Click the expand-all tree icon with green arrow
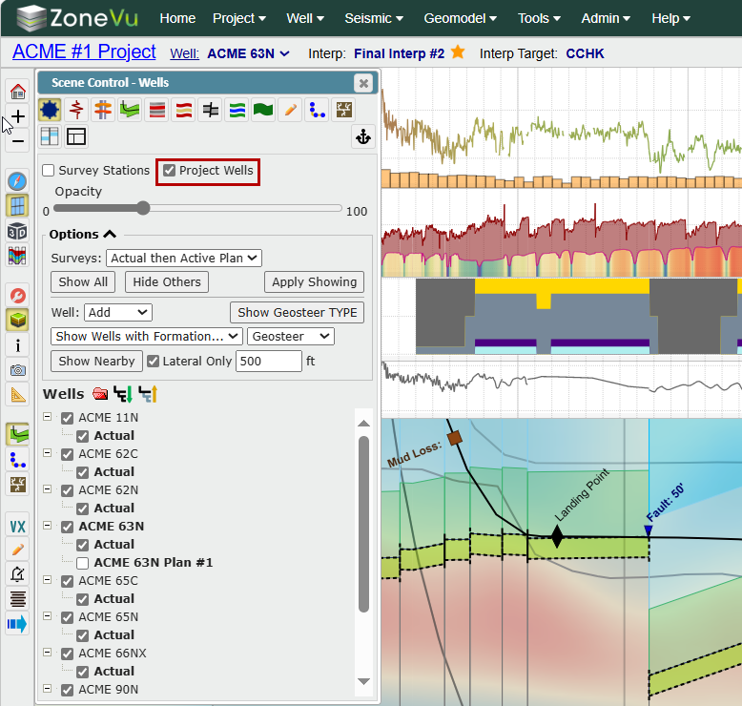 pyautogui.click(x=123, y=393)
